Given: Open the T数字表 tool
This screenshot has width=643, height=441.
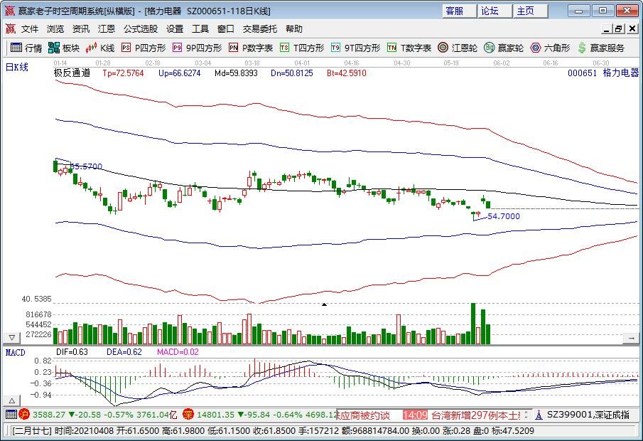Looking at the screenshot, I should coord(409,48).
